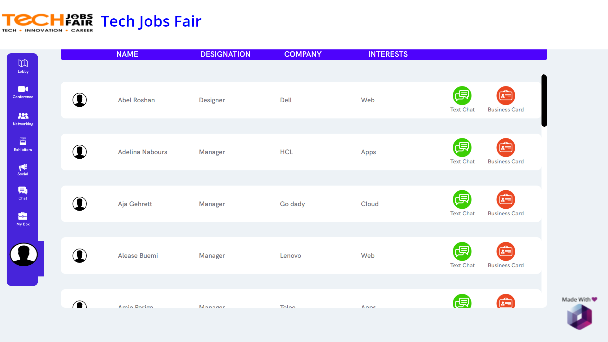Open Text Chat with Alease Buemi
Screen dimensions: 608x342
pos(462,251)
